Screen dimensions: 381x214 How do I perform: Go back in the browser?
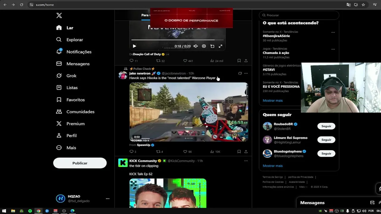[5, 5]
